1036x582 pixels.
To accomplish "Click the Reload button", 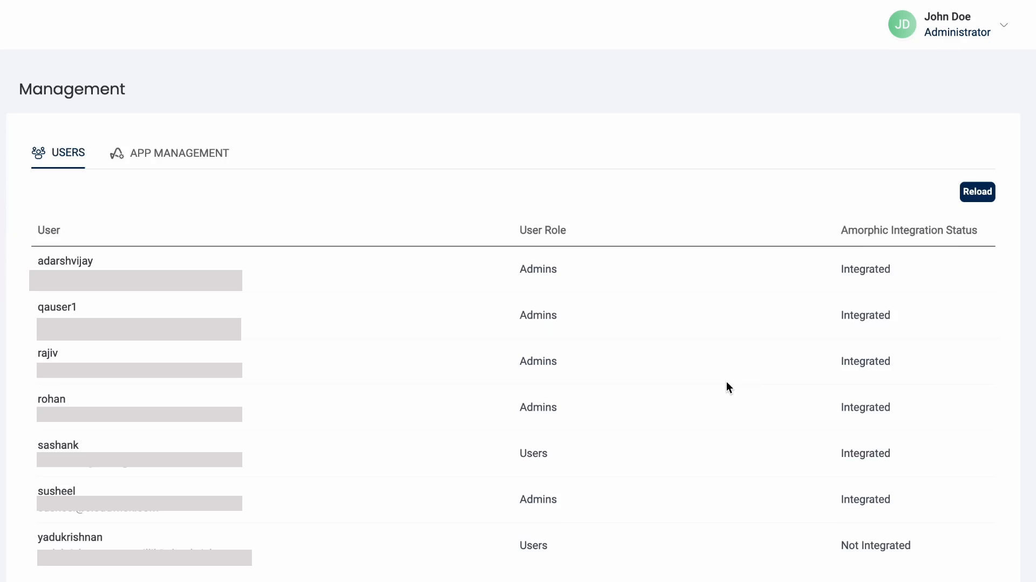I will [x=977, y=191].
